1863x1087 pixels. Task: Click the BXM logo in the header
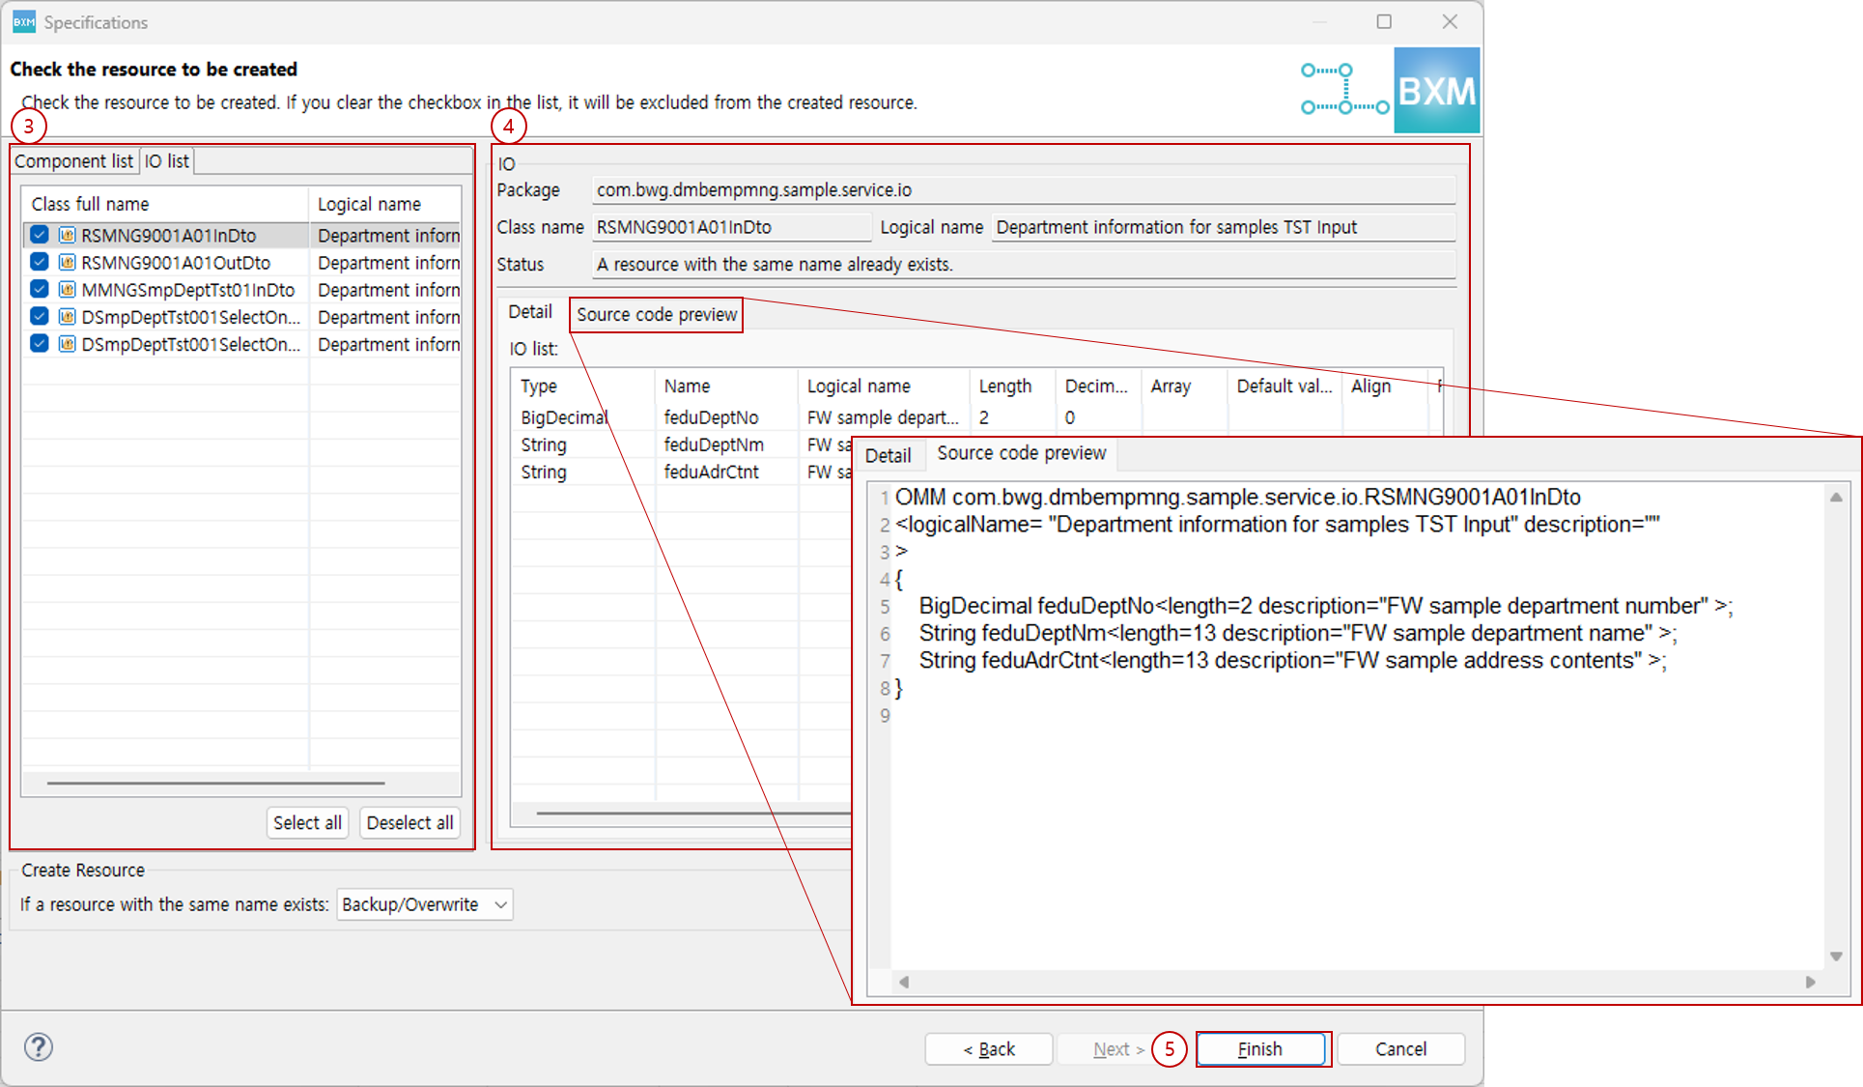(1436, 89)
